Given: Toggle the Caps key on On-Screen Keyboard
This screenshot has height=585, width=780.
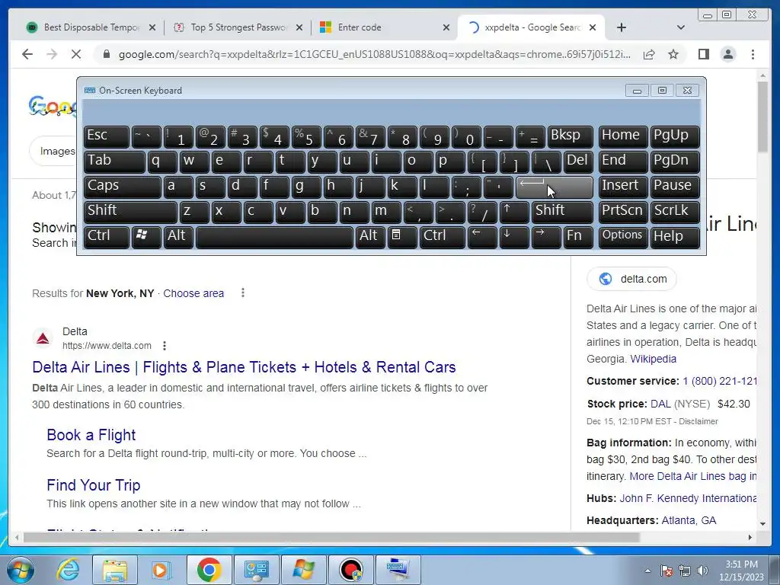Looking at the screenshot, I should (x=123, y=187).
